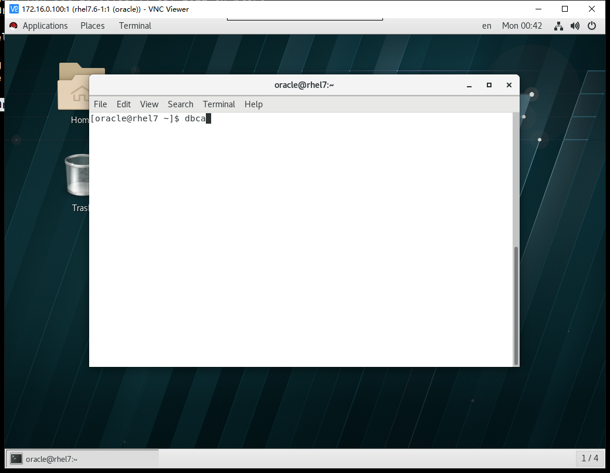Click the power icon in top panel

pos(592,26)
